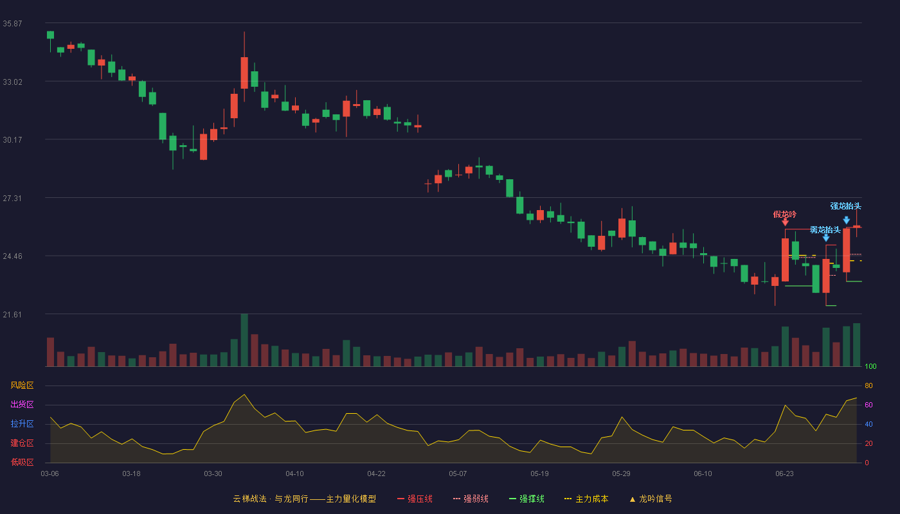Click the 拉升区 zone label

(22, 424)
